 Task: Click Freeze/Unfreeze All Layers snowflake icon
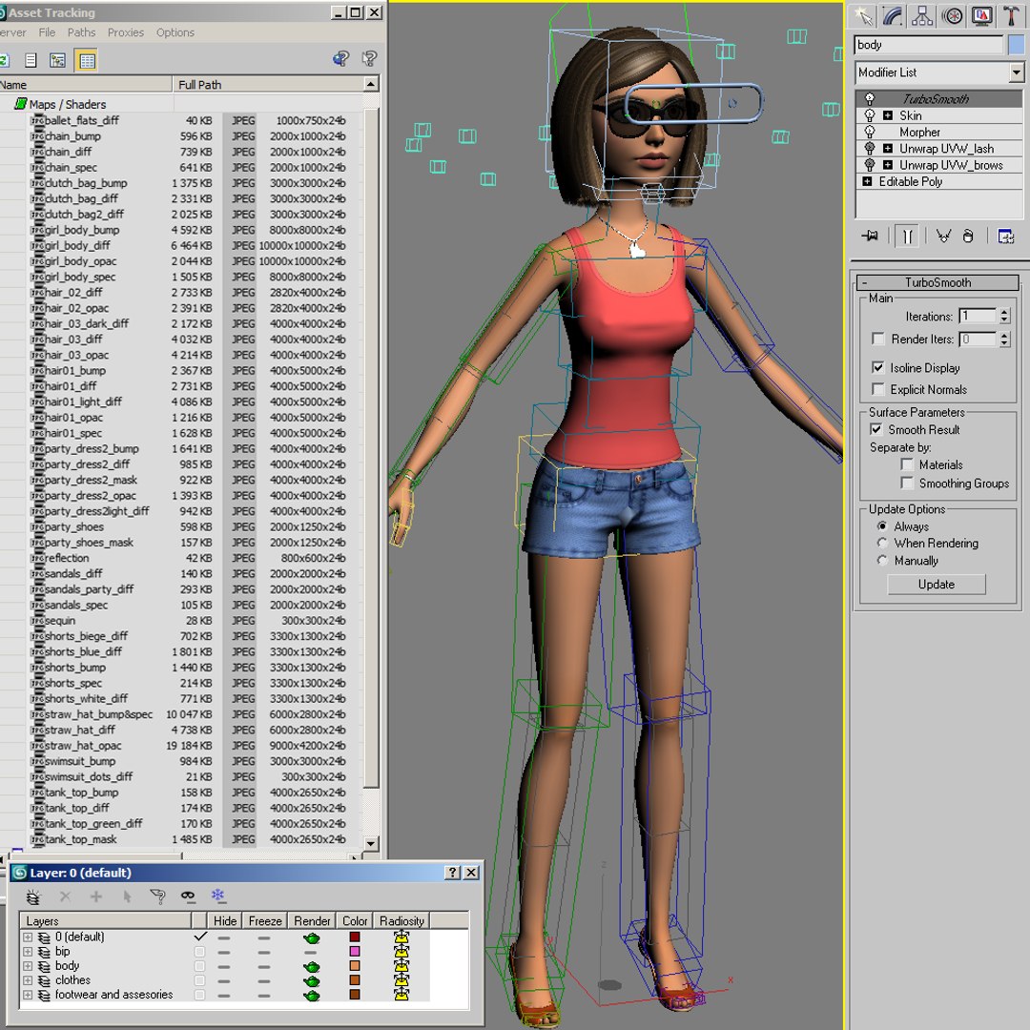point(217,896)
